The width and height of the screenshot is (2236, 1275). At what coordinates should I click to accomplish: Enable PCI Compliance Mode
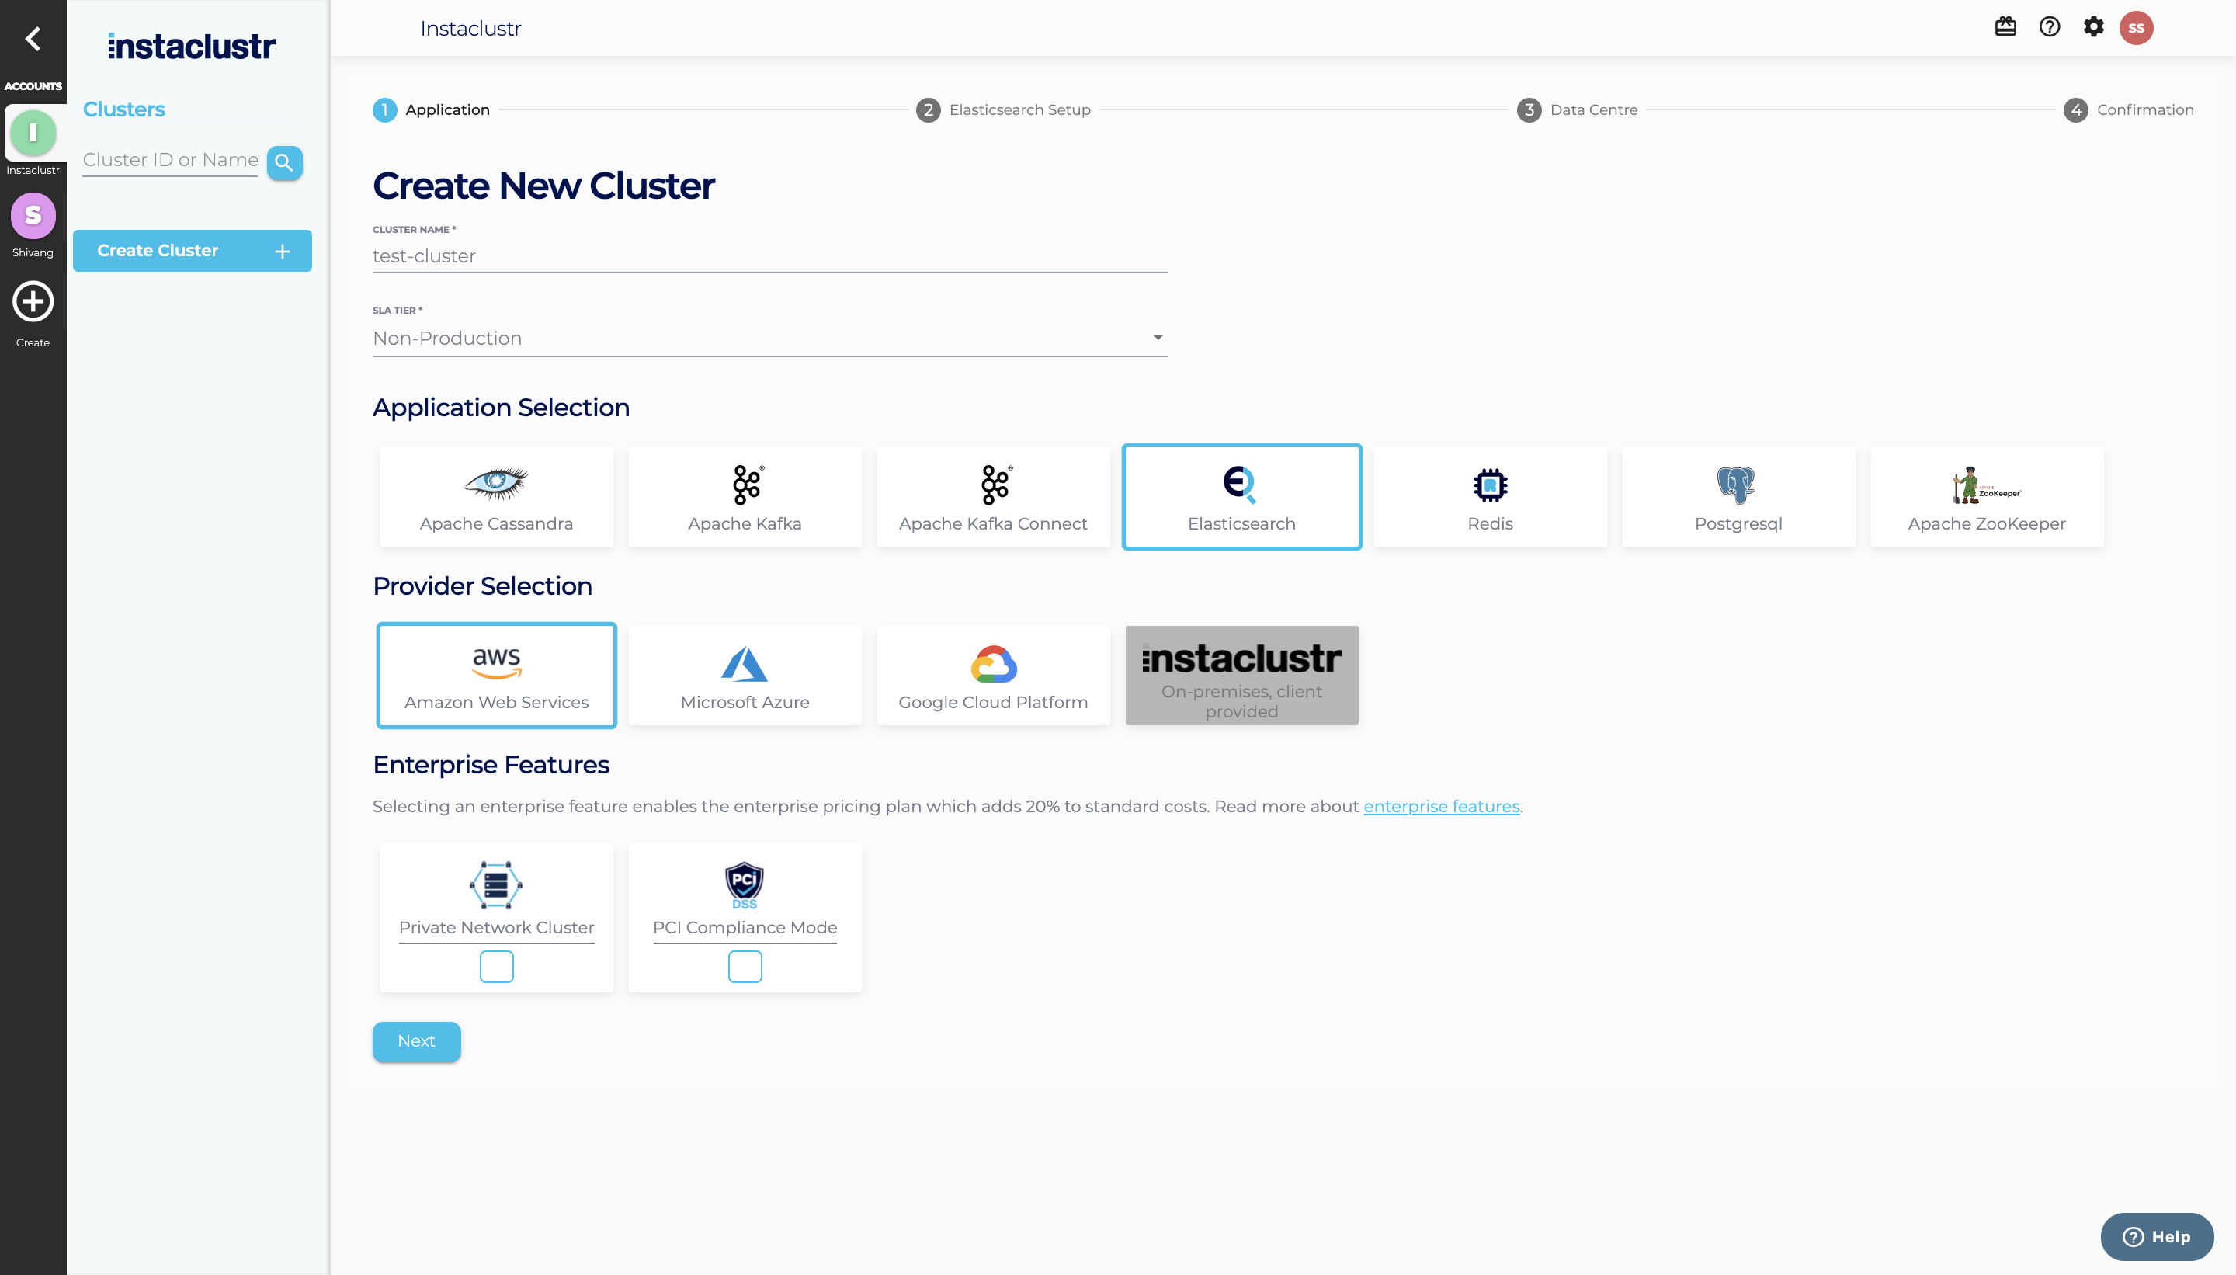click(x=744, y=966)
